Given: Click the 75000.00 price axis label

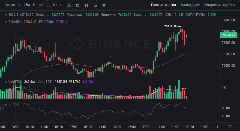Looking at the screenshot, I should pyautogui.click(x=228, y=66).
